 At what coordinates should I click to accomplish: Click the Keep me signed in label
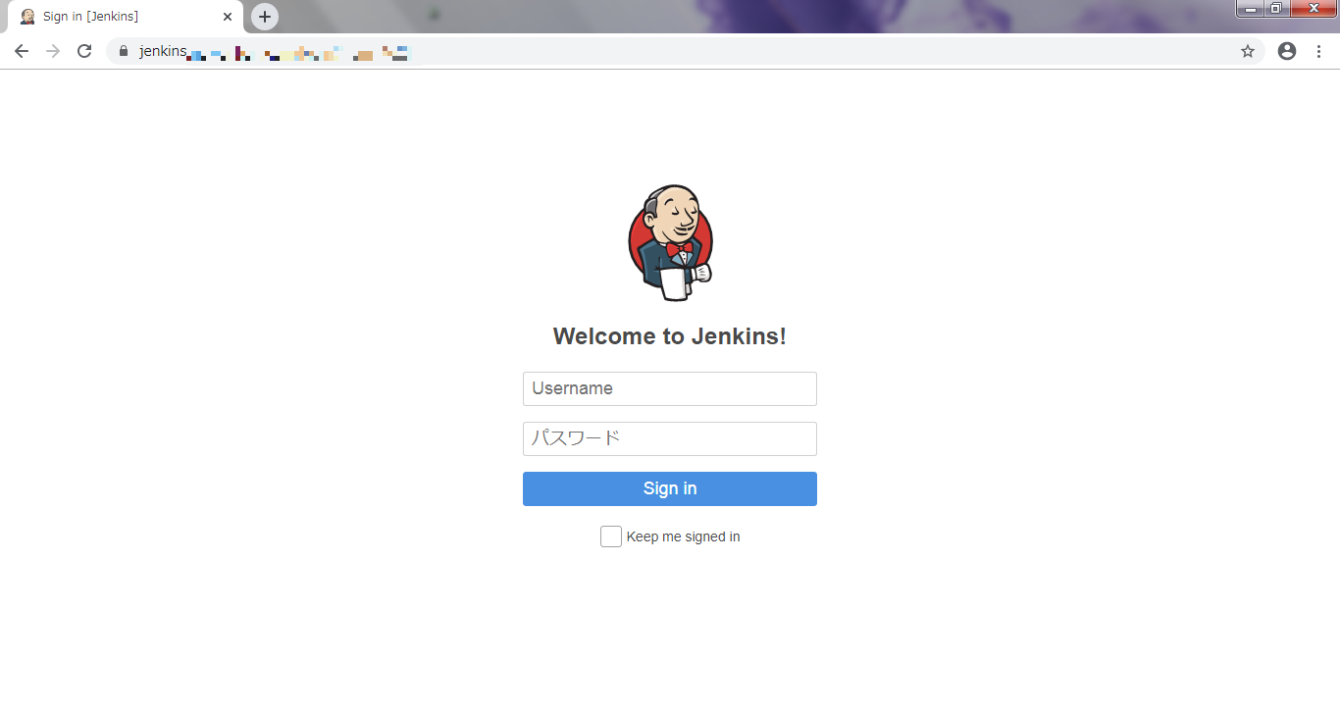pos(683,536)
